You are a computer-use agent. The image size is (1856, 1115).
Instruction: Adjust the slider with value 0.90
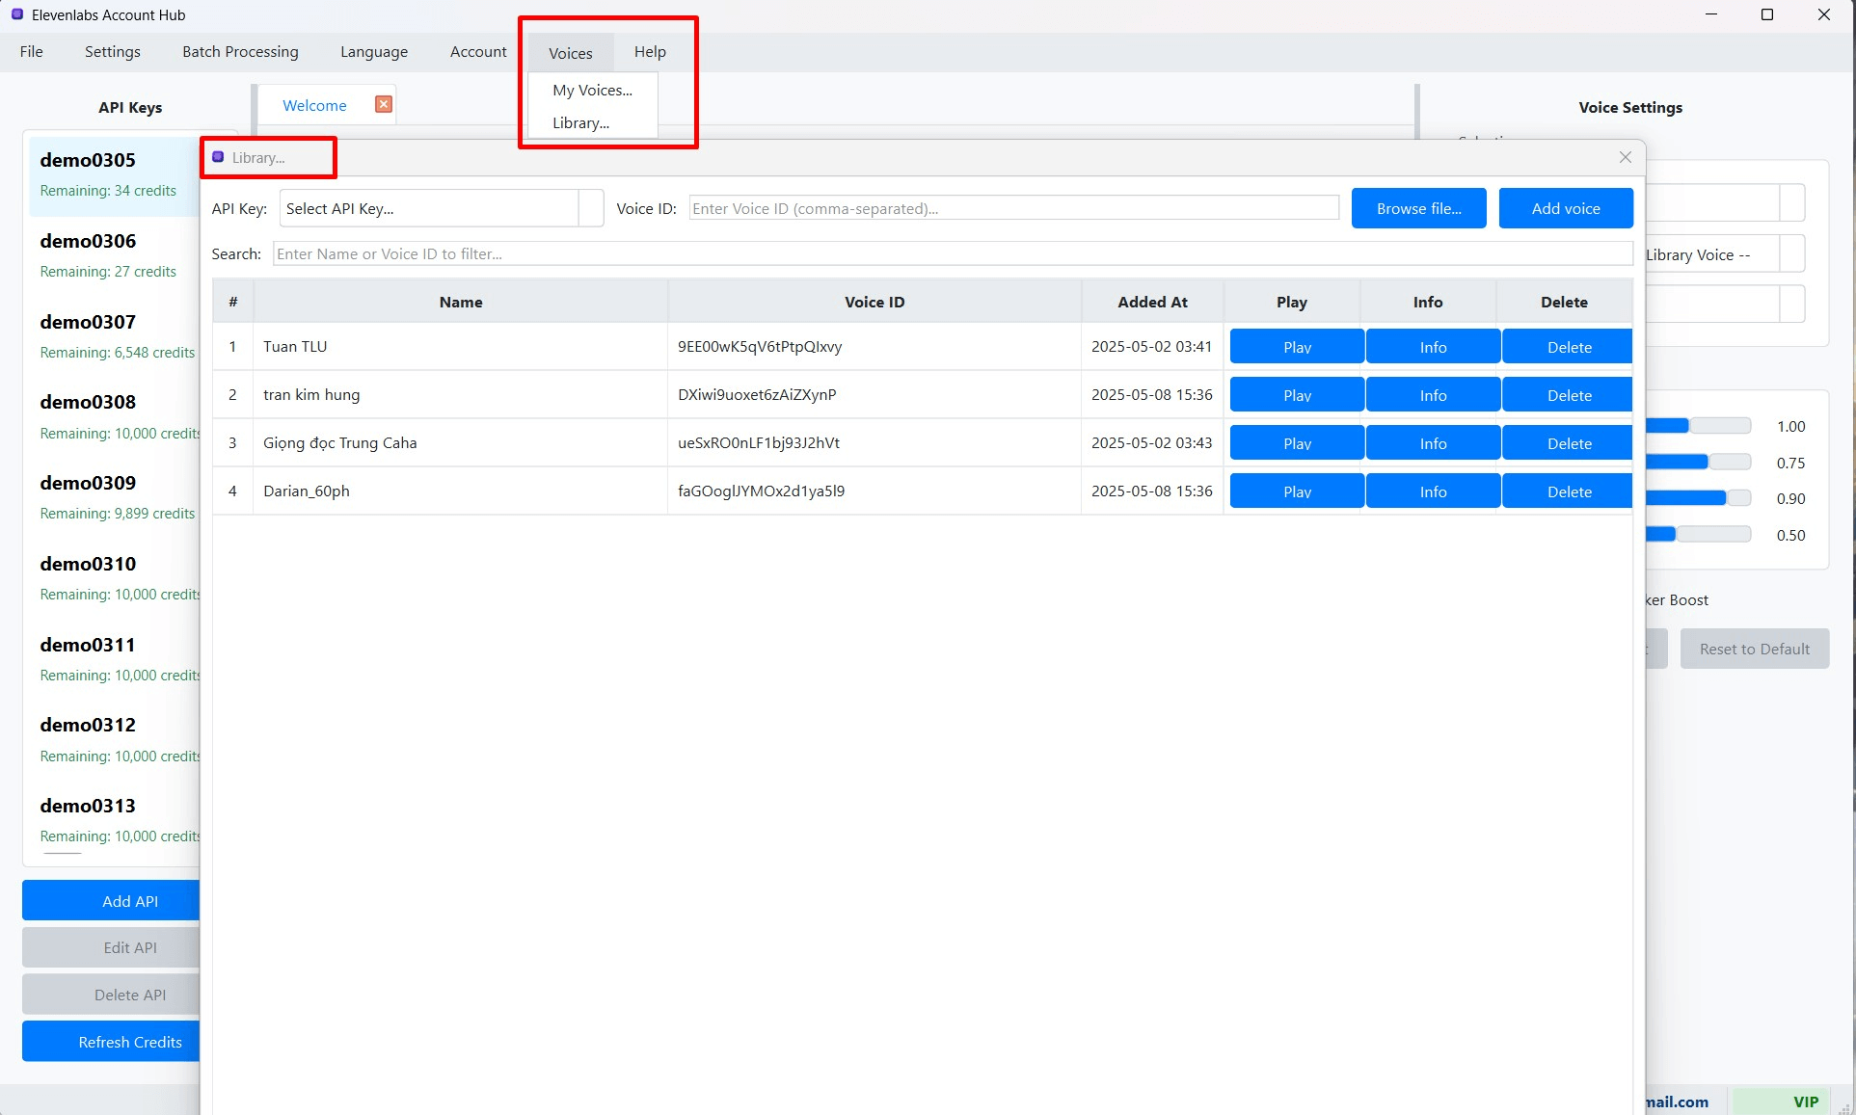(1698, 498)
